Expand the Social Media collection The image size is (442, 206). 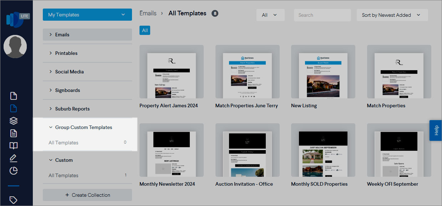[x=87, y=72]
